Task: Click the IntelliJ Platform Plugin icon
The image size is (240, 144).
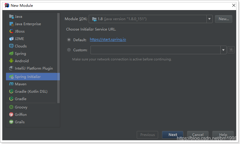Action: (x=11, y=68)
